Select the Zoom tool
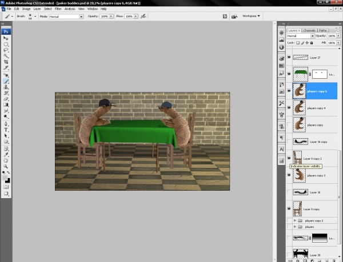 6,167
